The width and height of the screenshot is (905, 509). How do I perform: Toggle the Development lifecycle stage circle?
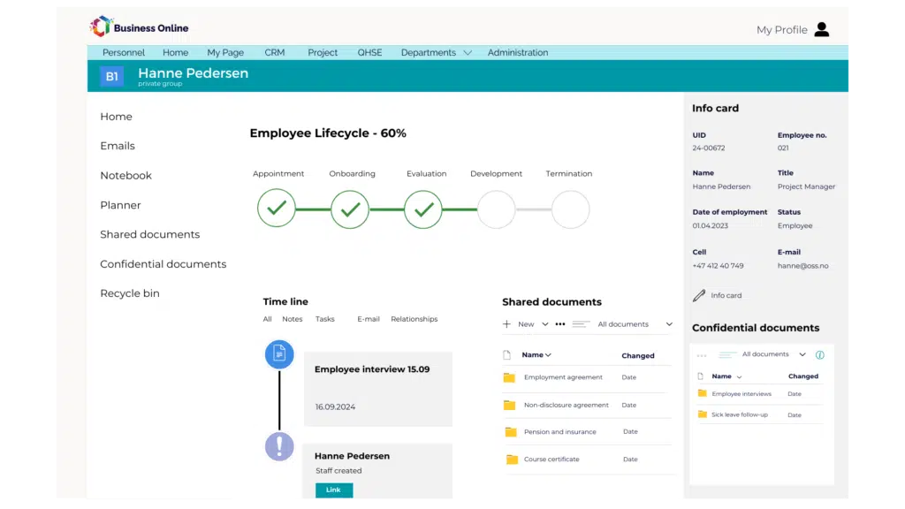coord(496,209)
